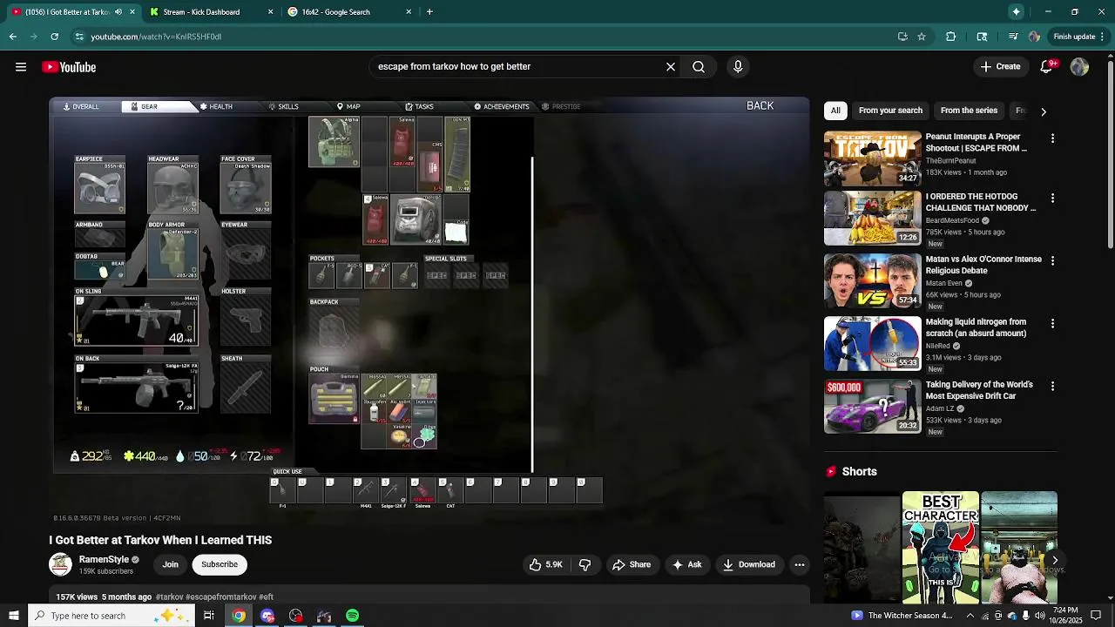Open options for liquid nitrogen video
1115x627 pixels.
[1052, 323]
